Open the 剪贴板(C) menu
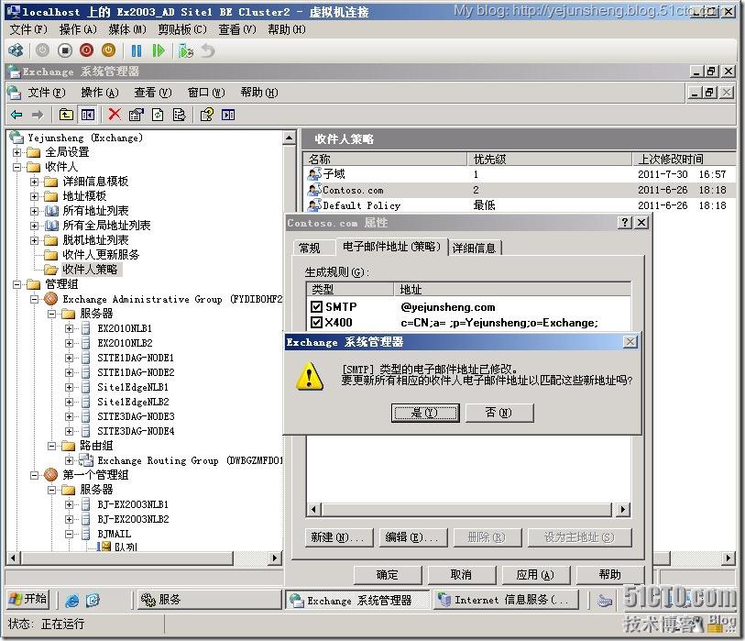 [182, 29]
